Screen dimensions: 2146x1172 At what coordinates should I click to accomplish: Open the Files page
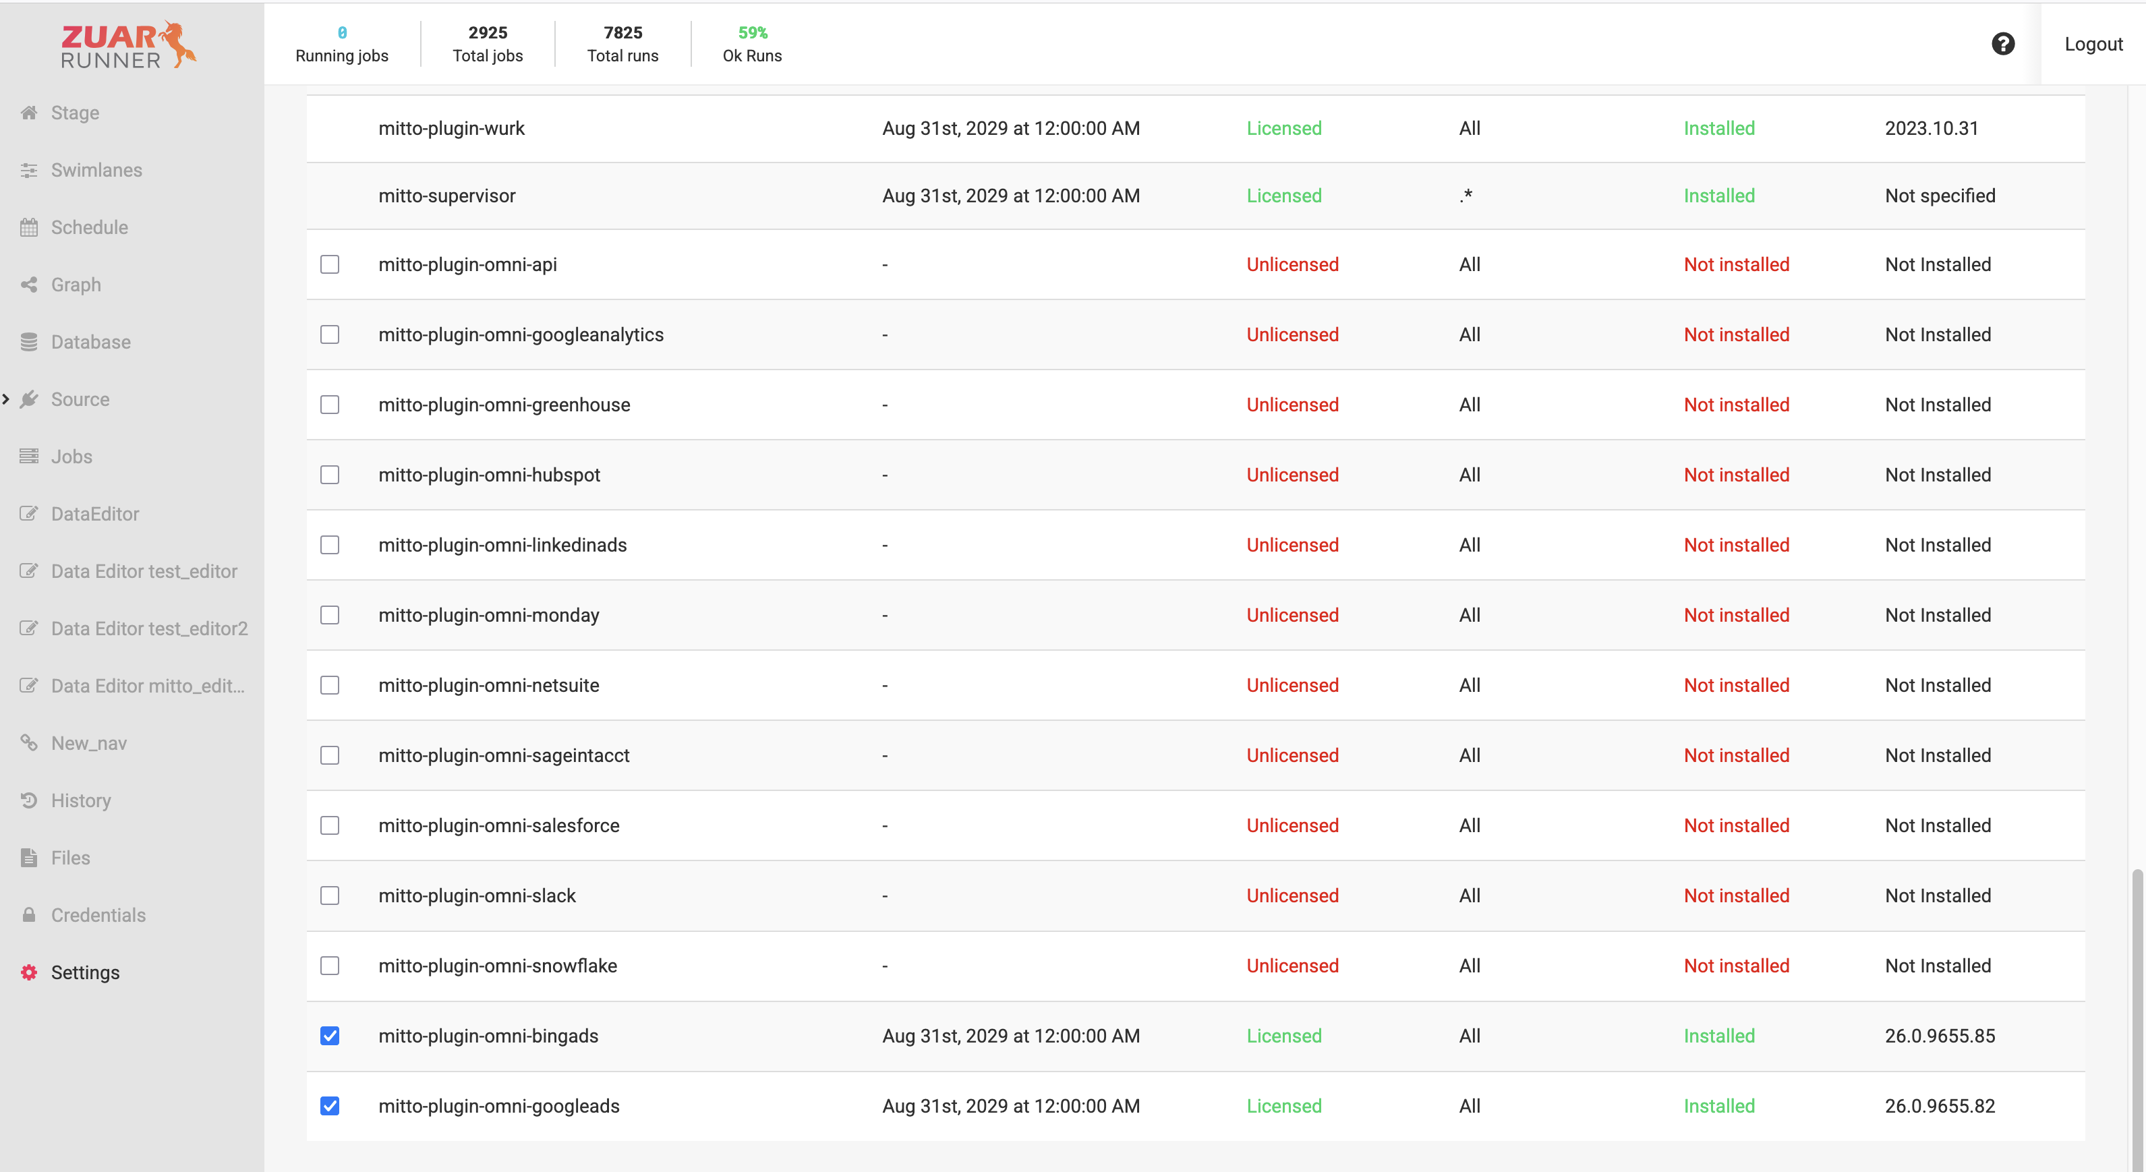(x=70, y=858)
